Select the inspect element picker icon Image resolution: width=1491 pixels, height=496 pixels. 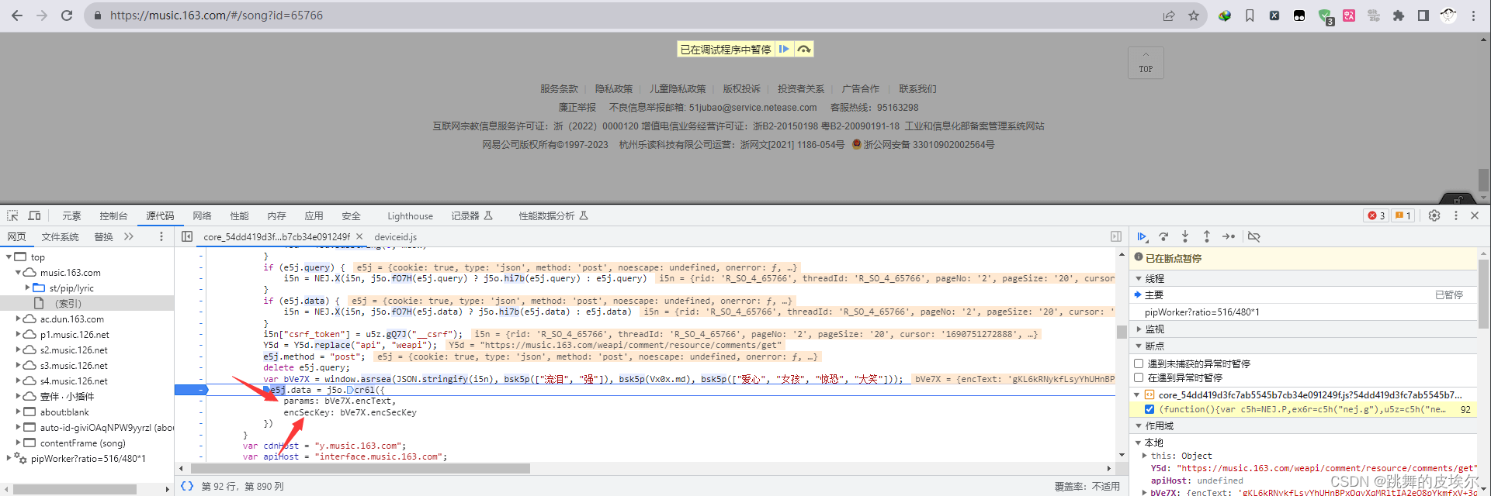click(x=12, y=215)
